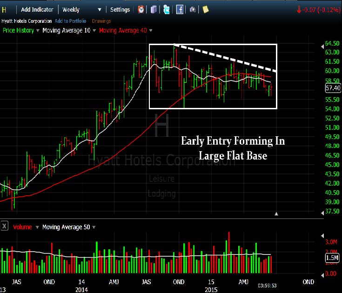Expand the Volume dropdown arrow
This screenshot has width=342, height=293.
[x=37, y=227]
